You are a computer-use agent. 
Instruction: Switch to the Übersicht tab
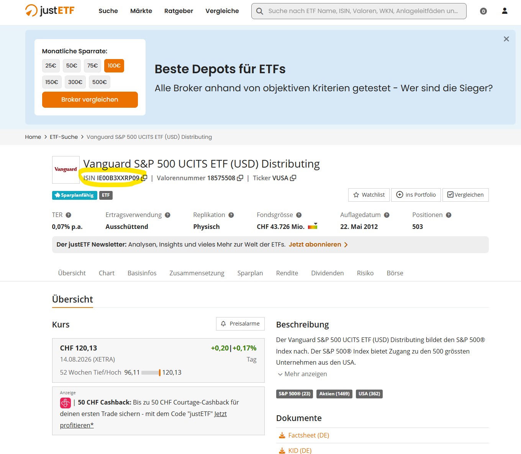(x=72, y=273)
